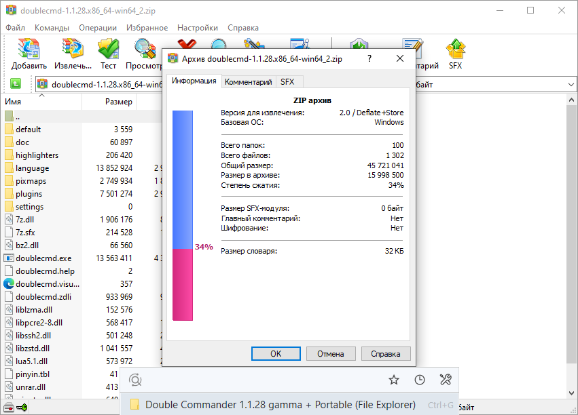Select the doublecmd.exe application icon
This screenshot has width=578, height=415.
[x=9, y=258]
